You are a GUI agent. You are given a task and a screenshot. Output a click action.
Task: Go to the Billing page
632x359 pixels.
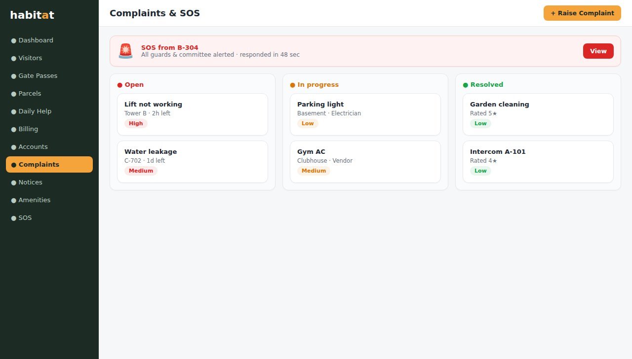click(49, 129)
